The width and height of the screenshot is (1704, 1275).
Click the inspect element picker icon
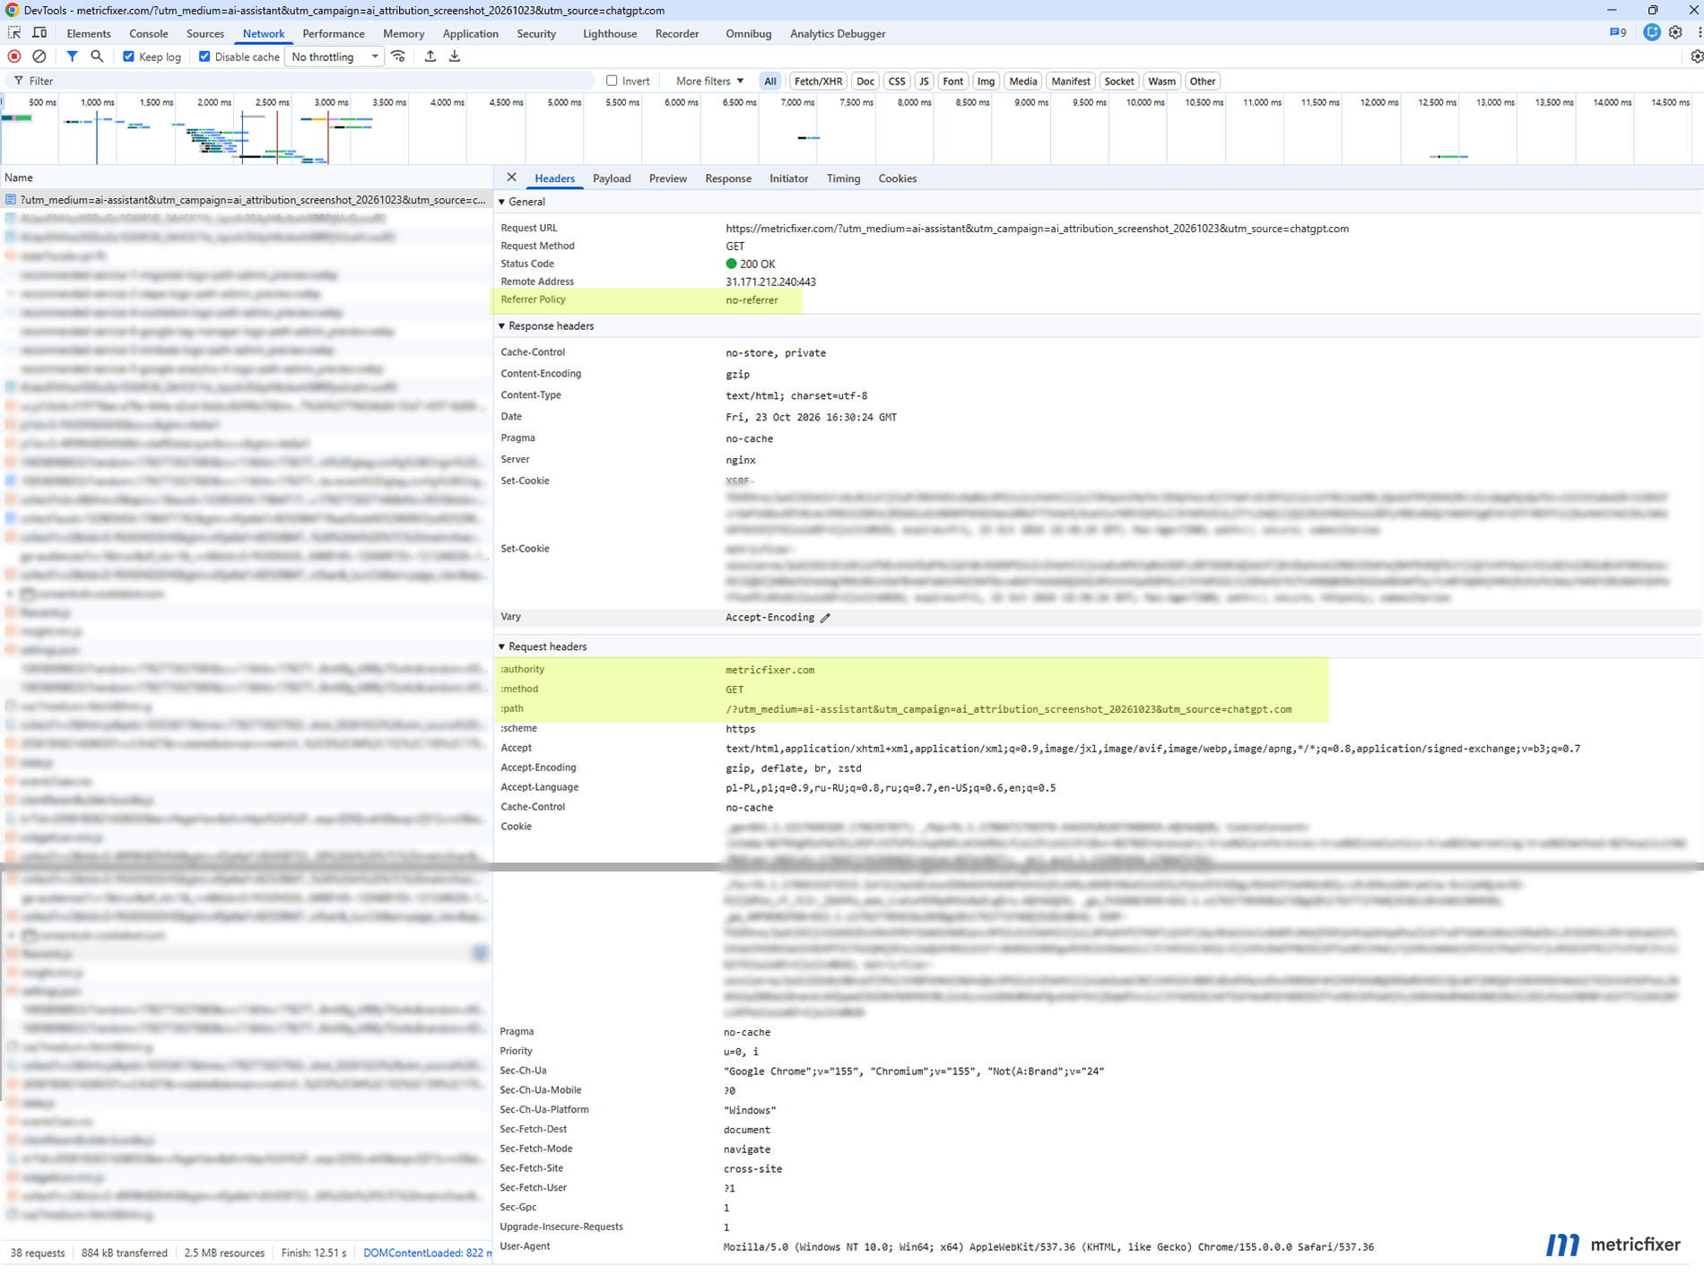(x=14, y=33)
